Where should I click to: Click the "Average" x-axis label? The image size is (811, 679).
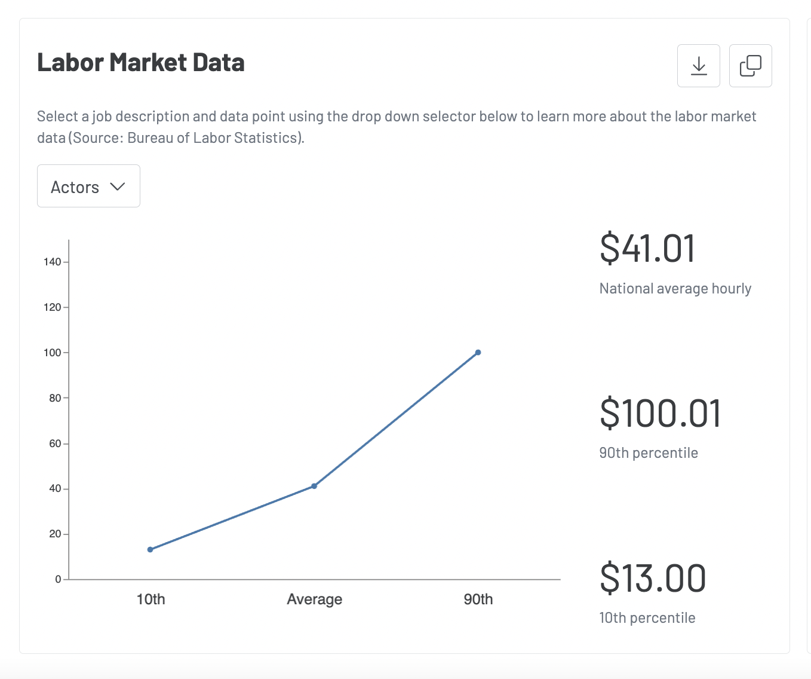[x=314, y=600]
